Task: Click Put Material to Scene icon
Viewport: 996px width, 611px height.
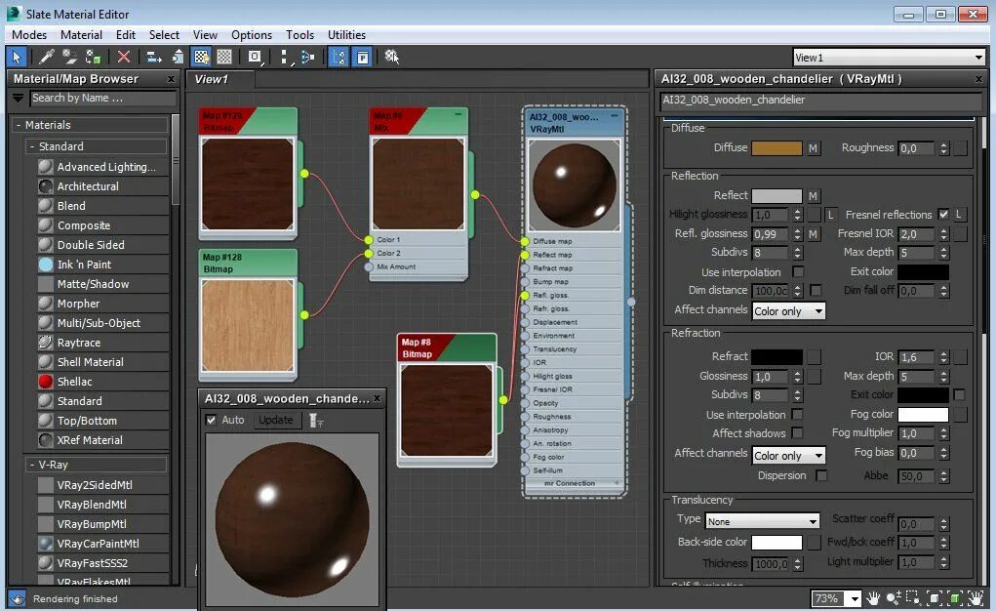Action: coord(70,57)
